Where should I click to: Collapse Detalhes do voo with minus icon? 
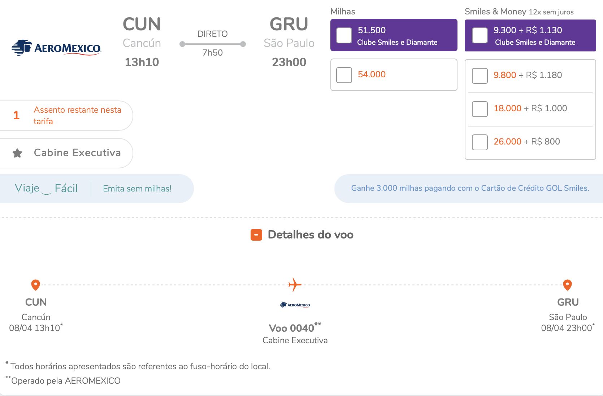pos(256,235)
